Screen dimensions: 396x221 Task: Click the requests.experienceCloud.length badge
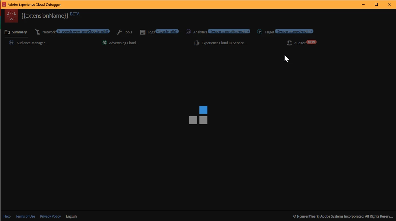(x=83, y=31)
